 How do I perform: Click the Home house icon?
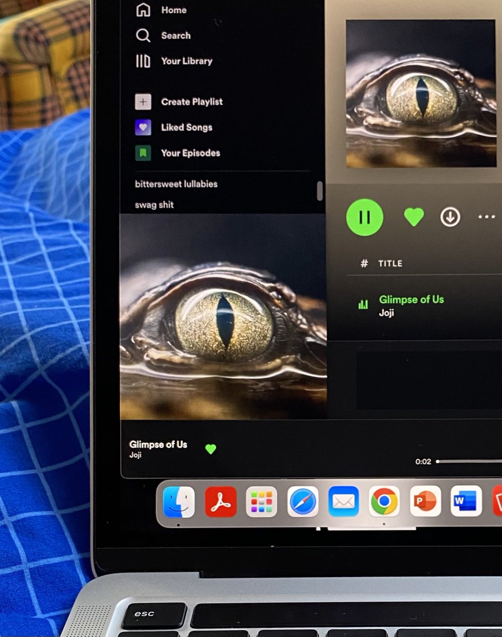pyautogui.click(x=143, y=10)
